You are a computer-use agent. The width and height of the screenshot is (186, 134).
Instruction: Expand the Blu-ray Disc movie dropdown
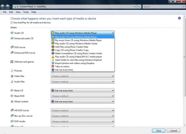click(82, 116)
